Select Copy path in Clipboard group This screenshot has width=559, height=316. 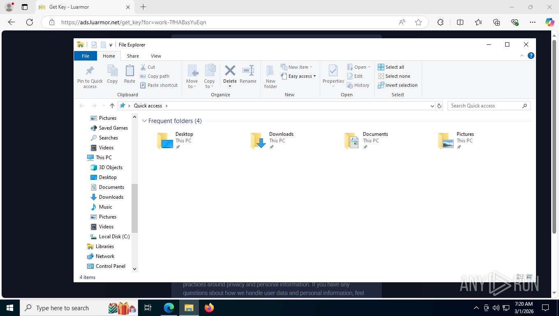click(155, 76)
